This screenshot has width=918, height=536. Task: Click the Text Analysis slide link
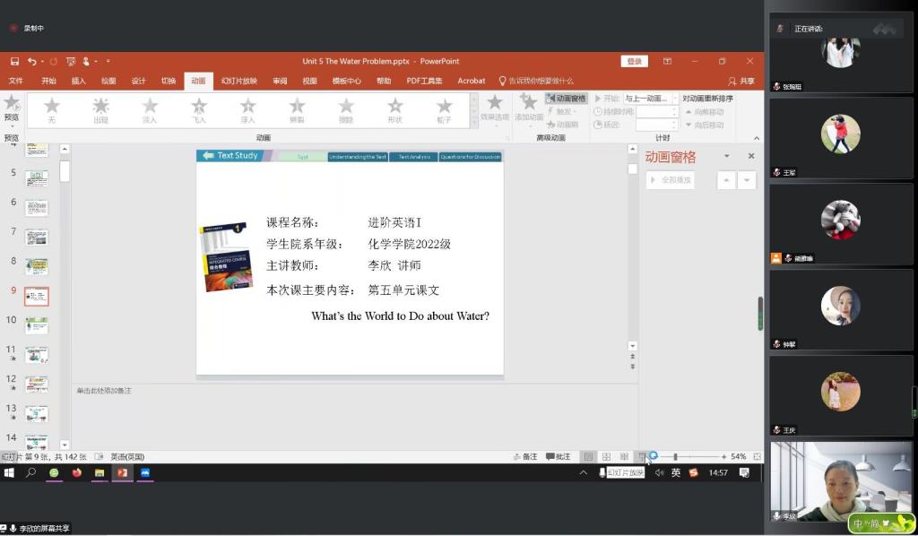click(414, 157)
